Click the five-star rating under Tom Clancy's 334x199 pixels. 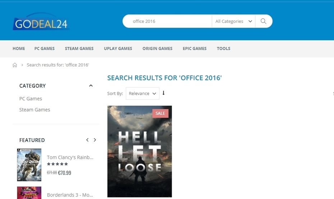tap(57, 164)
